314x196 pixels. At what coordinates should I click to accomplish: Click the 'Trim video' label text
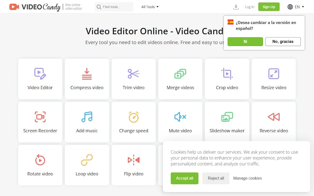click(133, 88)
